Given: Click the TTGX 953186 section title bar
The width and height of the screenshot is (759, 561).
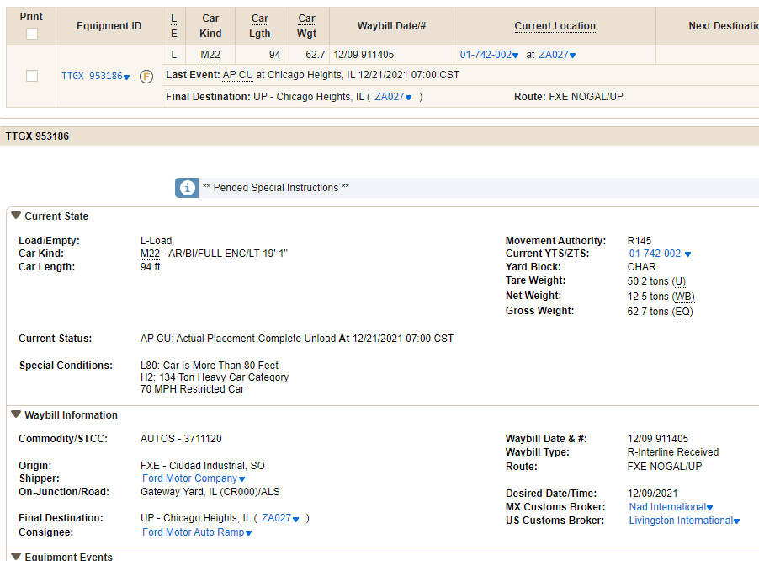Looking at the screenshot, I should coord(379,136).
